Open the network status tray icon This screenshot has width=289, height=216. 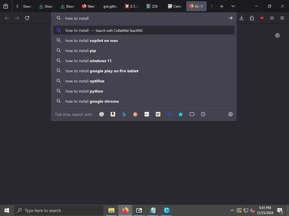click(x=246, y=210)
